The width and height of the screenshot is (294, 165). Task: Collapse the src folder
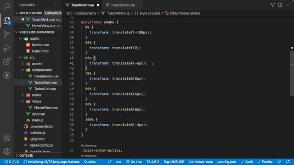coord(20,57)
